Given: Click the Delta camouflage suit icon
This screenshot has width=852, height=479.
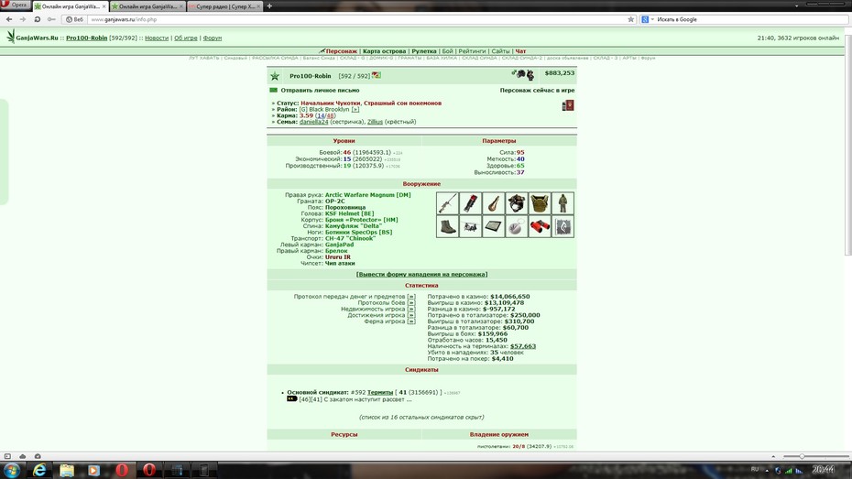Looking at the screenshot, I should click(x=563, y=203).
